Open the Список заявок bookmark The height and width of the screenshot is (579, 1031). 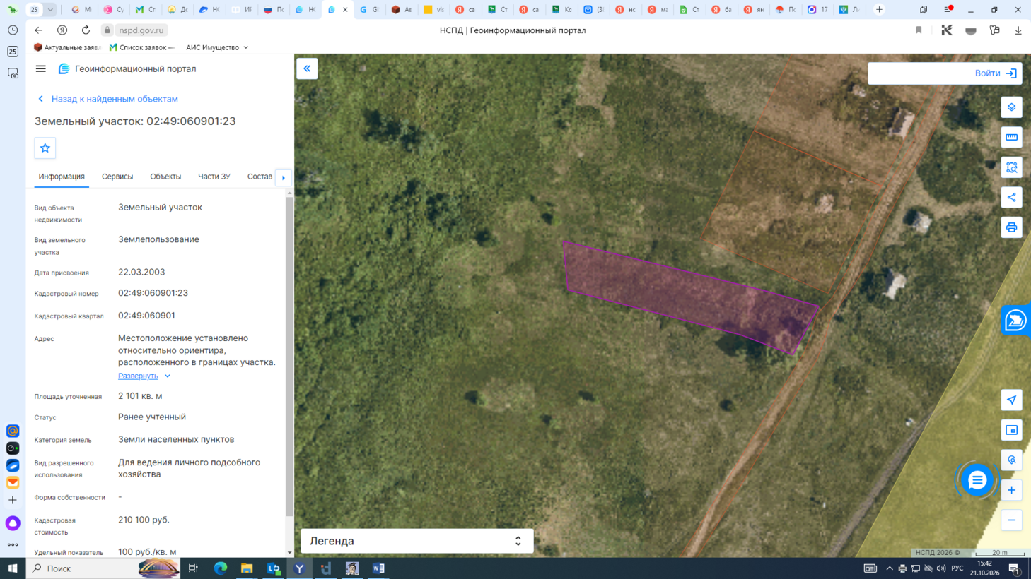[x=142, y=47]
